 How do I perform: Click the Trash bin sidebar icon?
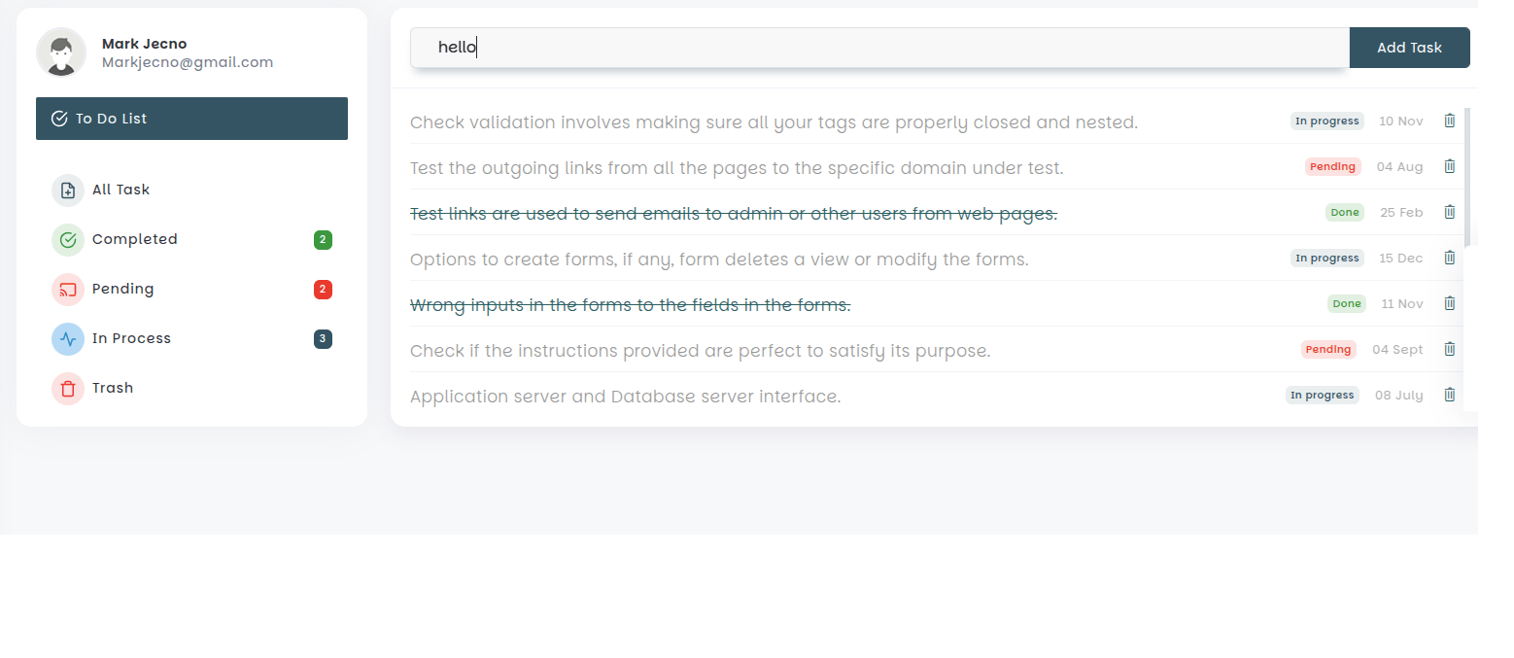pos(68,389)
